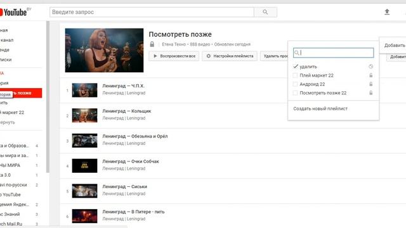Image resolution: width=406 pixels, height=228 pixels.
Task: Focus the Введите запрос search field
Action: (x=152, y=12)
